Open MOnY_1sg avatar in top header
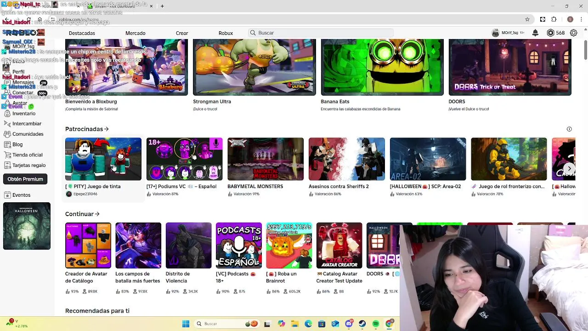The width and height of the screenshot is (588, 331). click(495, 33)
